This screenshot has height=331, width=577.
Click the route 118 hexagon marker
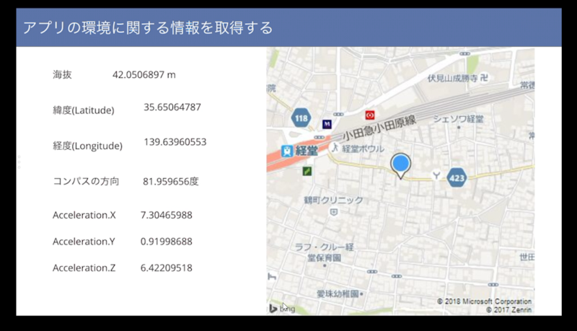(x=301, y=118)
